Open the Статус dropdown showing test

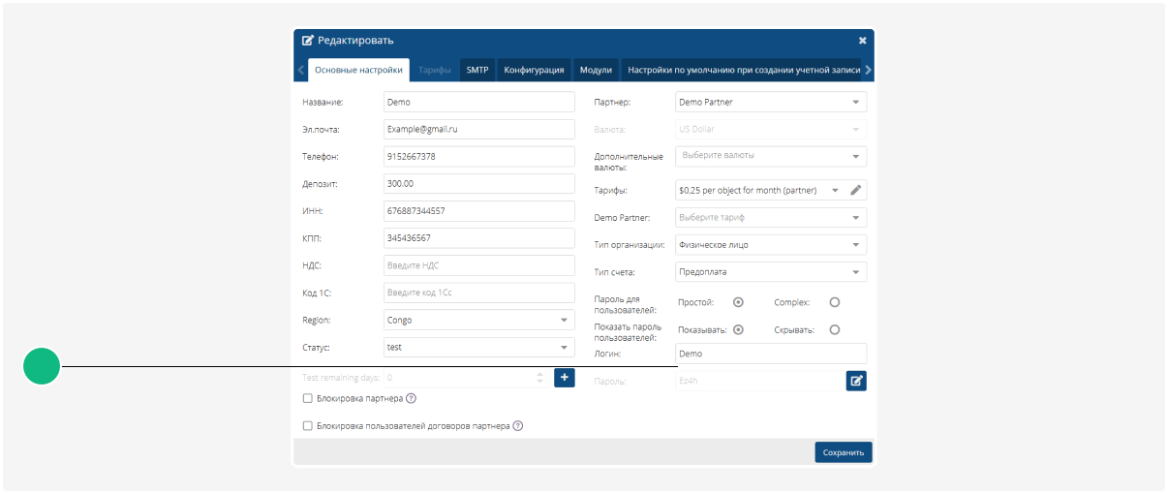[478, 347]
